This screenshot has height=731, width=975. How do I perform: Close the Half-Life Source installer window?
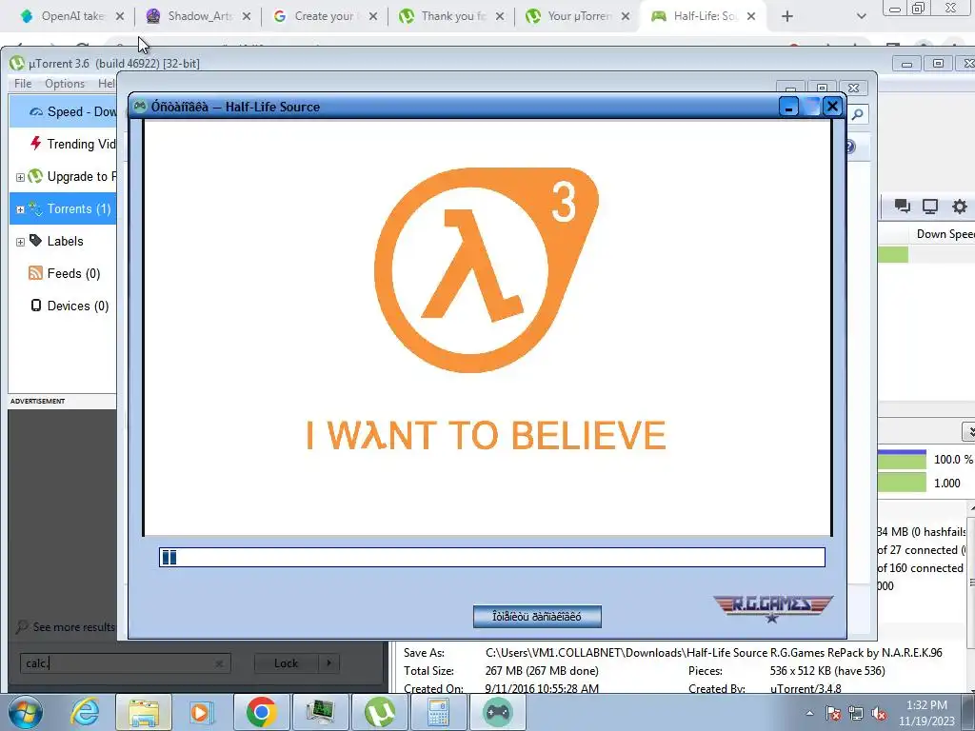click(x=832, y=107)
